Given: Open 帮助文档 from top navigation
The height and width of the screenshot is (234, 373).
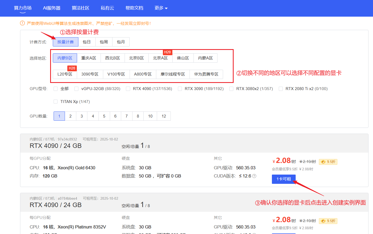Looking at the screenshot, I should tap(134, 8).
